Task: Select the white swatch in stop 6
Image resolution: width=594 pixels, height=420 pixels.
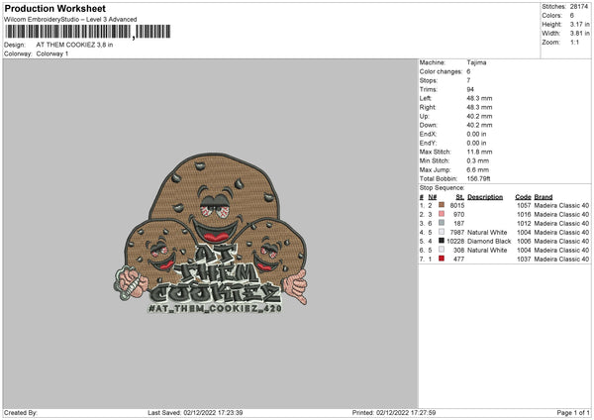Action: pyautogui.click(x=442, y=250)
